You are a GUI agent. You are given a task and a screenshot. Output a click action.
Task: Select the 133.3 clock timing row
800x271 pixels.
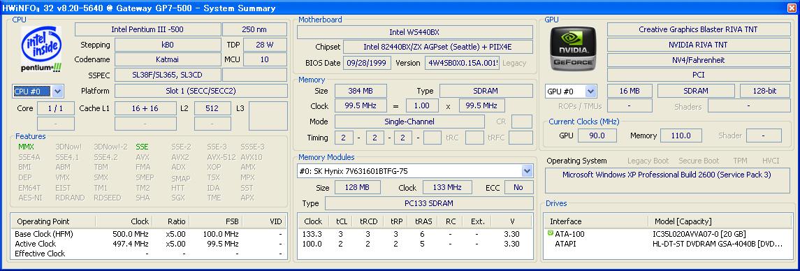coord(415,234)
